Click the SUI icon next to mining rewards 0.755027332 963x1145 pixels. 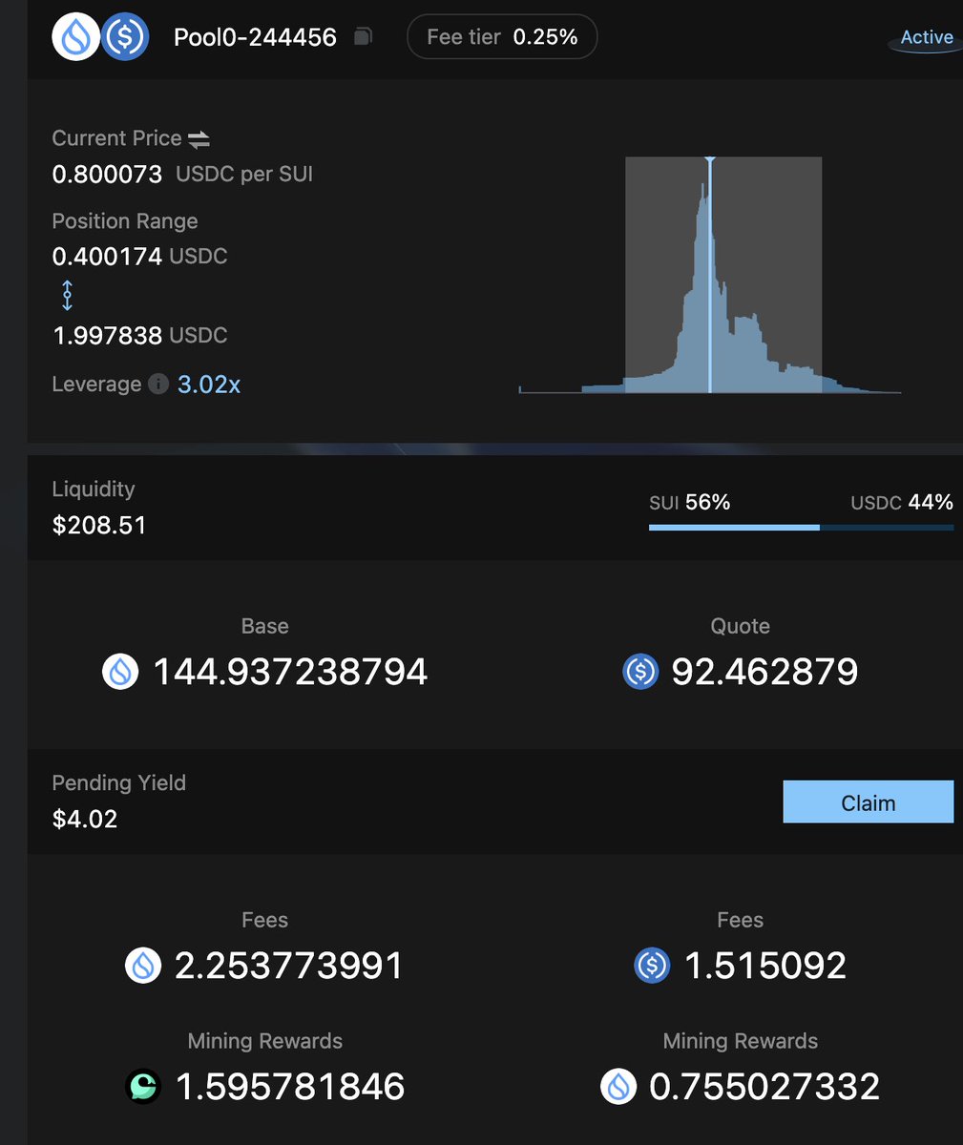[x=621, y=1086]
